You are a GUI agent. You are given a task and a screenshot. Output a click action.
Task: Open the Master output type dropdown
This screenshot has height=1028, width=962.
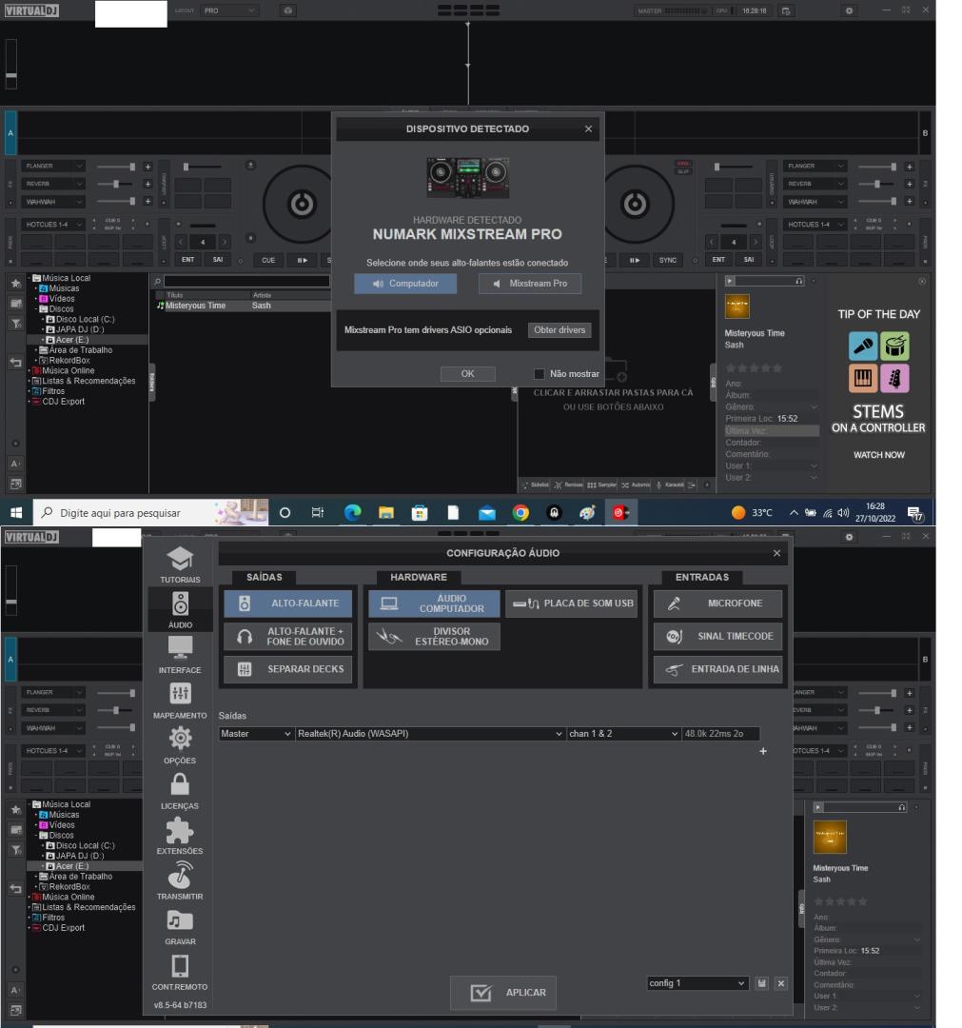256,734
